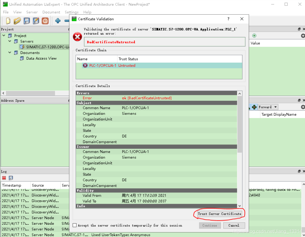Click the Project panel horizontal scrollbar thumb
Viewport: 305px width, 237px height.
pyautogui.click(x=30, y=93)
